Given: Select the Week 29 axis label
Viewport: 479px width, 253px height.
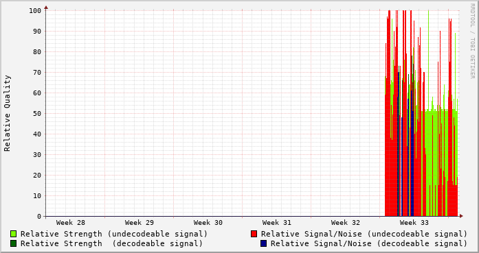Looking at the screenshot, I should tap(140, 223).
